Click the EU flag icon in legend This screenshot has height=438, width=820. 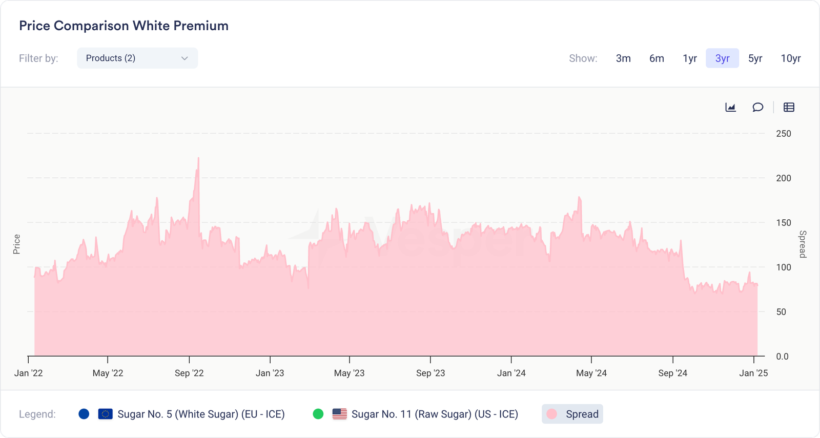click(x=105, y=414)
